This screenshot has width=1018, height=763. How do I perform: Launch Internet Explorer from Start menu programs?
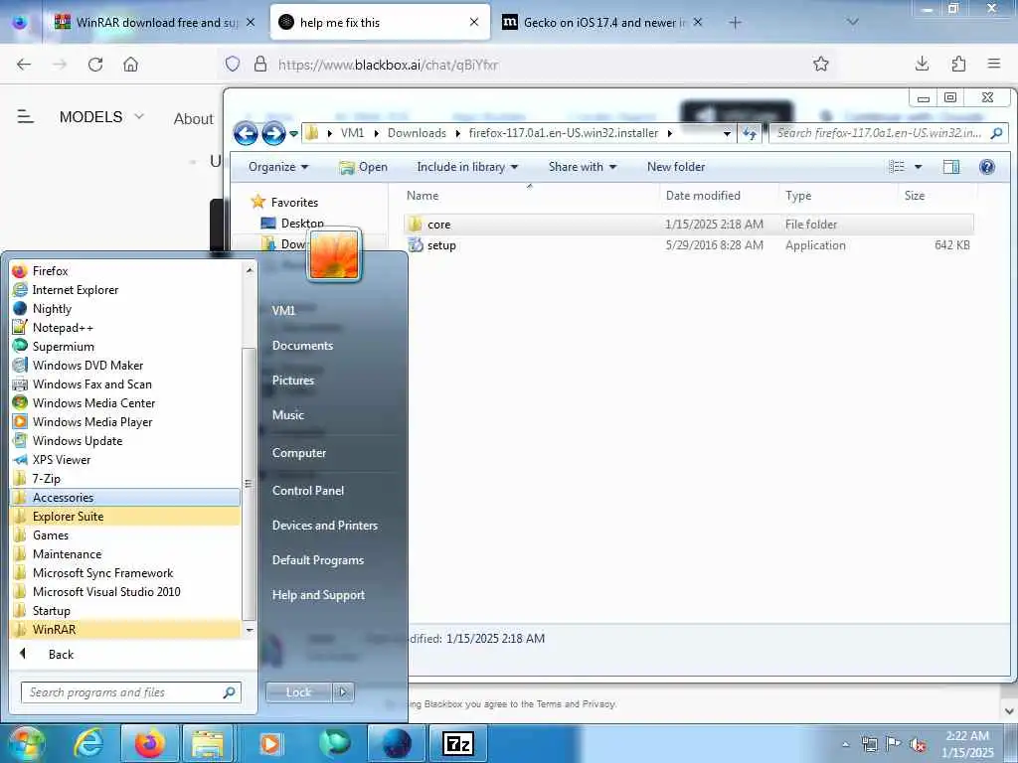(124, 289)
